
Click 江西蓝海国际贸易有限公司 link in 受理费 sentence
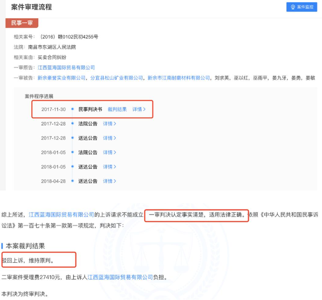(x=120, y=277)
